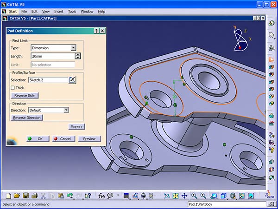Viewport: 278px width, 209px height.
Task: Enable the Thick checkbox
Action: (x=13, y=88)
